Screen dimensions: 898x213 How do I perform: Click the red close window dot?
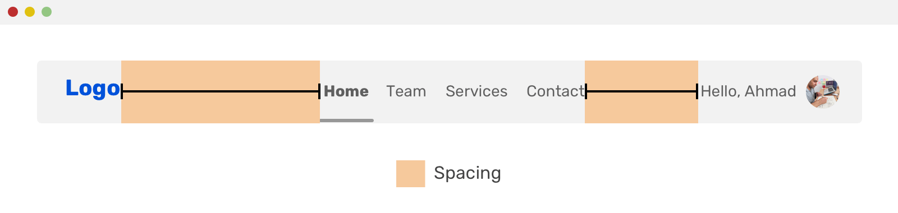point(13,12)
